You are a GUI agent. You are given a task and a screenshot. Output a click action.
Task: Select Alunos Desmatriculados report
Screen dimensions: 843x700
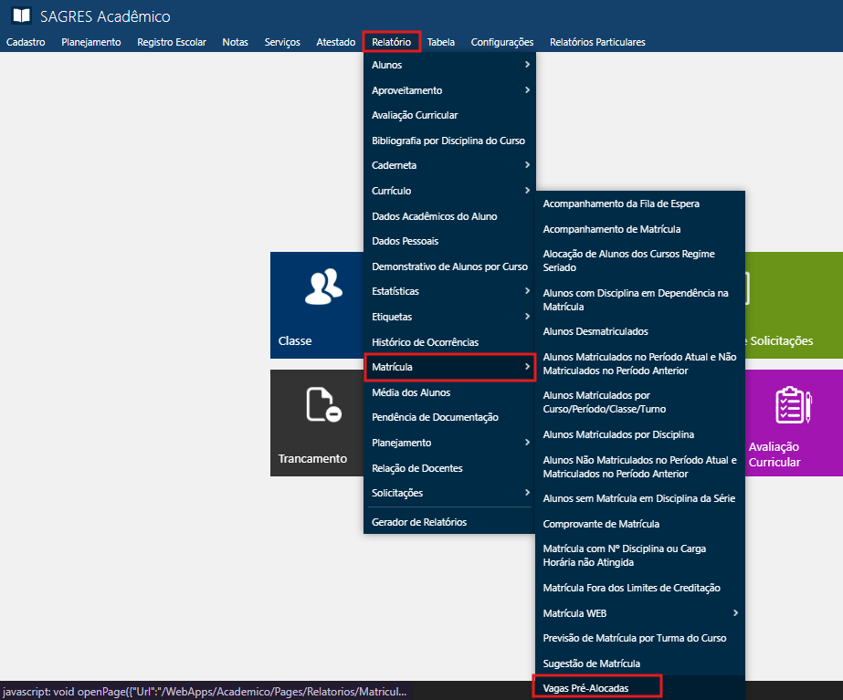click(595, 331)
